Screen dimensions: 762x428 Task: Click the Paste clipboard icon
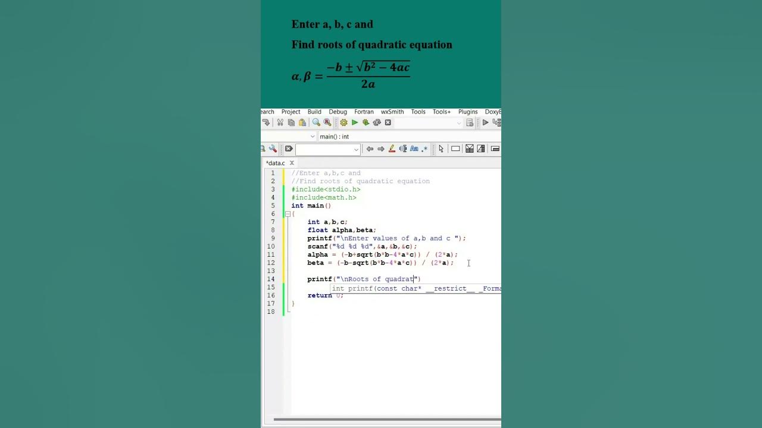[x=302, y=122]
